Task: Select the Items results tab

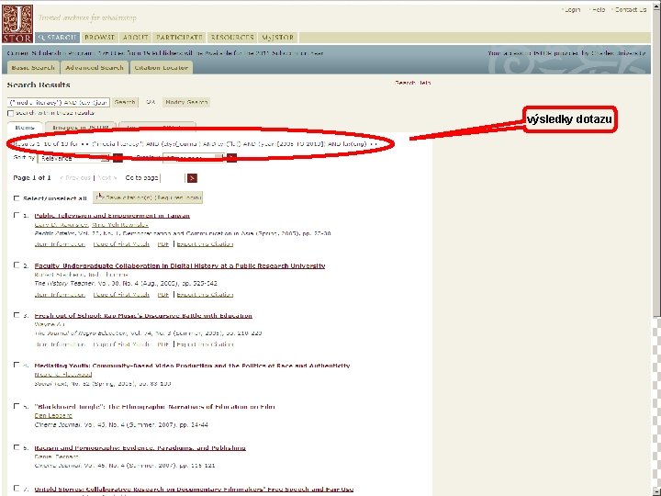Action: click(25, 128)
